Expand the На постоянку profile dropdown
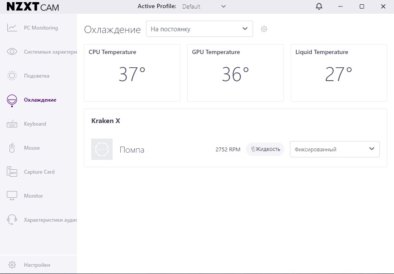The height and width of the screenshot is (274, 394). pos(200,29)
